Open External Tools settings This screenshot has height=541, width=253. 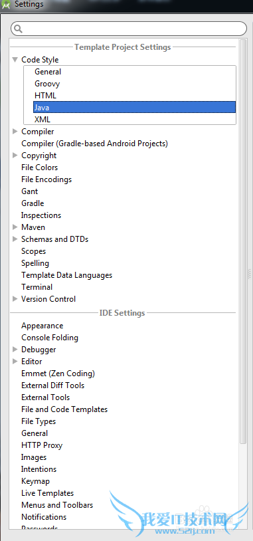pyautogui.click(x=46, y=397)
